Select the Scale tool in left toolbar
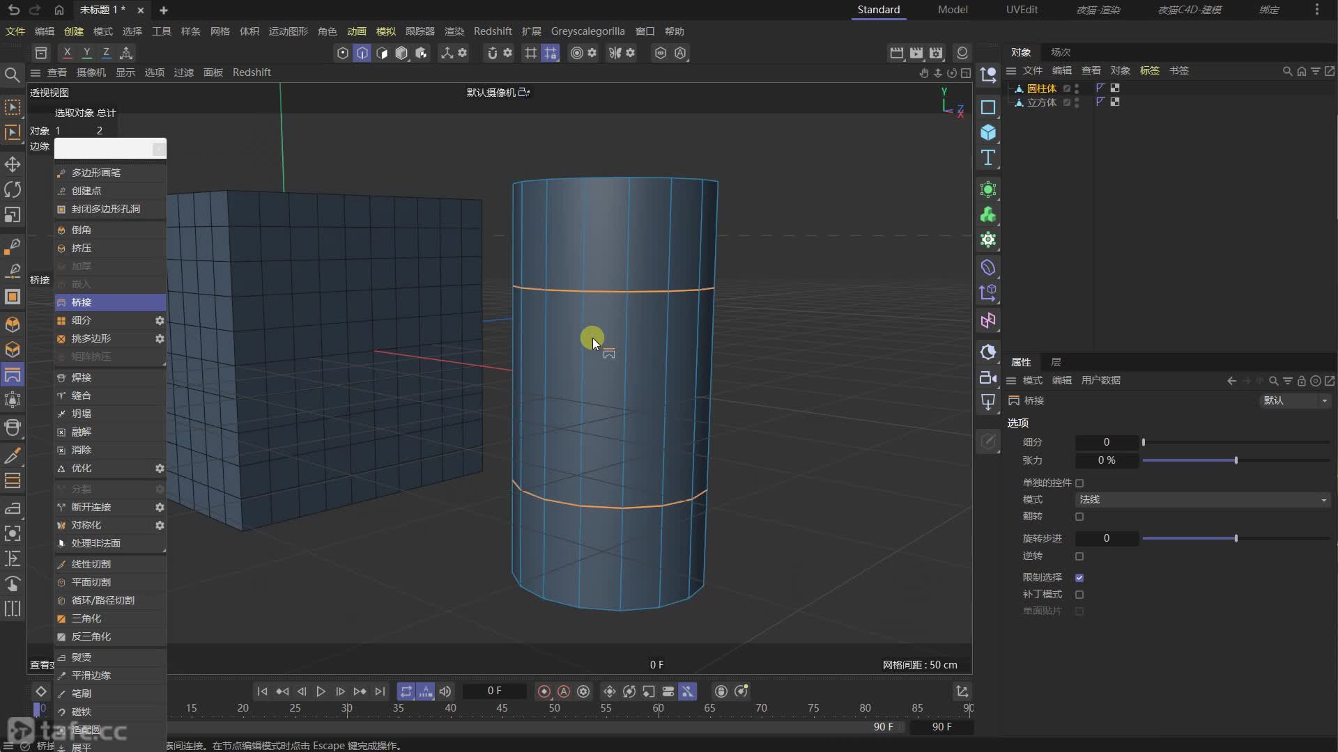 [x=13, y=215]
